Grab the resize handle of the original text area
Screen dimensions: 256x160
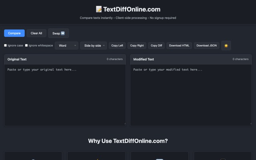pos(125,124)
